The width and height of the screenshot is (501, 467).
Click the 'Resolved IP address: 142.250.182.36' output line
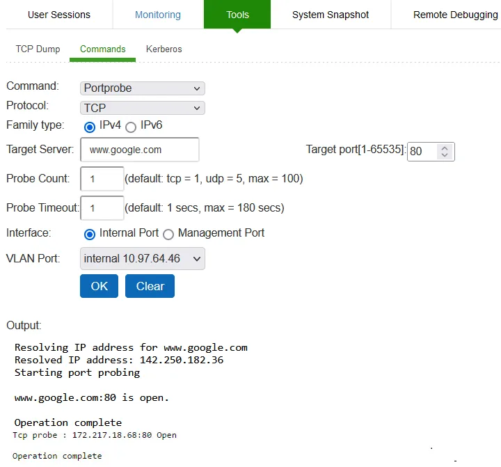pyautogui.click(x=119, y=360)
